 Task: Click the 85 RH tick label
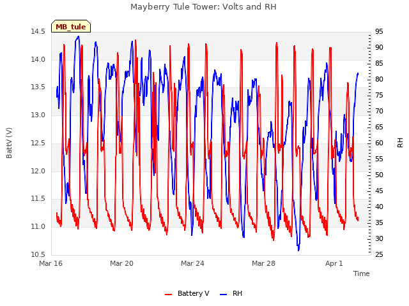[x=379, y=63]
